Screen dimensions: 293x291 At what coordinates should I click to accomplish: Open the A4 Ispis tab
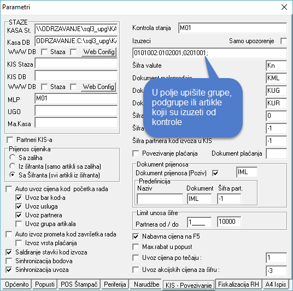click(x=276, y=284)
